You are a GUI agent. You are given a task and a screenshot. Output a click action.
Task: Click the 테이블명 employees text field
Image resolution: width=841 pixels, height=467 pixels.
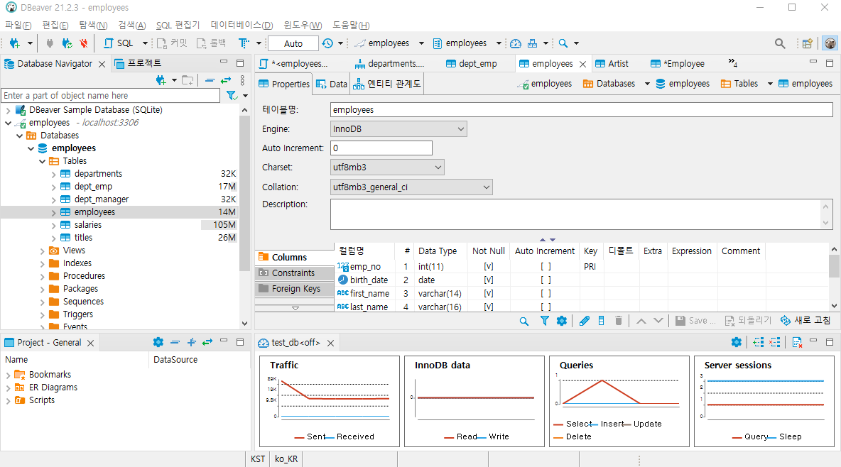pyautogui.click(x=582, y=109)
